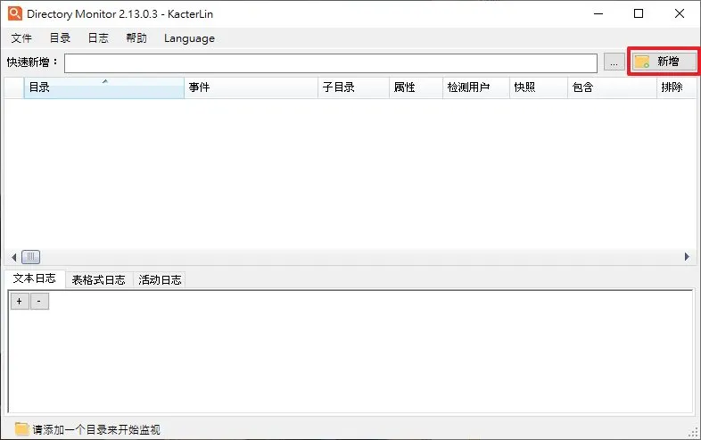
Task: Click the 排除 column header
Action: [676, 87]
